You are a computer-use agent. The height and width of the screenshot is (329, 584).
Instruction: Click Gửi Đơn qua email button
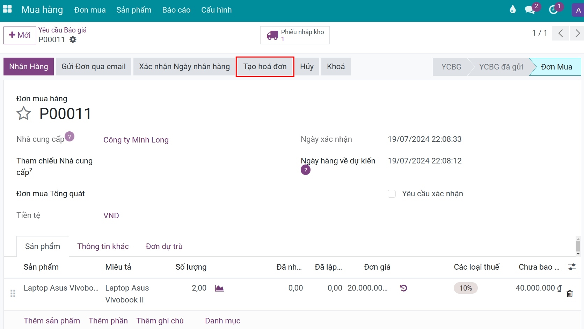click(94, 66)
